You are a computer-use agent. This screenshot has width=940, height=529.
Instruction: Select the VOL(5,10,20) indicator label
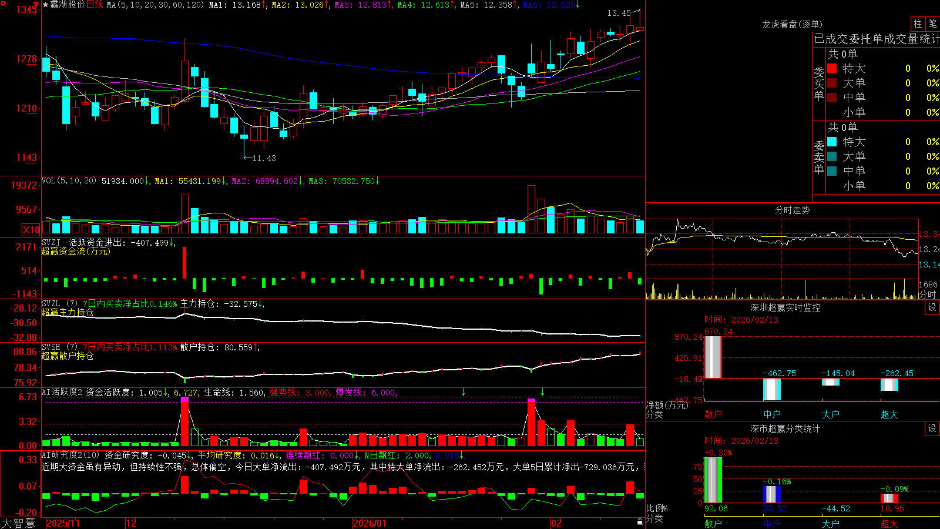coord(69,181)
